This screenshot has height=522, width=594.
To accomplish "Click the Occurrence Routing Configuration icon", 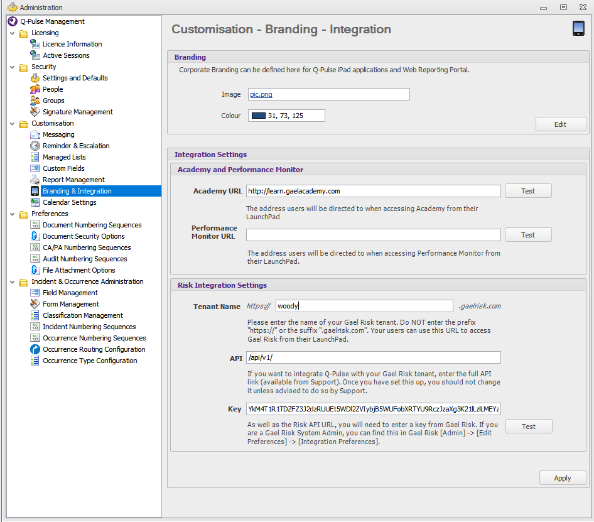I will coord(35,349).
